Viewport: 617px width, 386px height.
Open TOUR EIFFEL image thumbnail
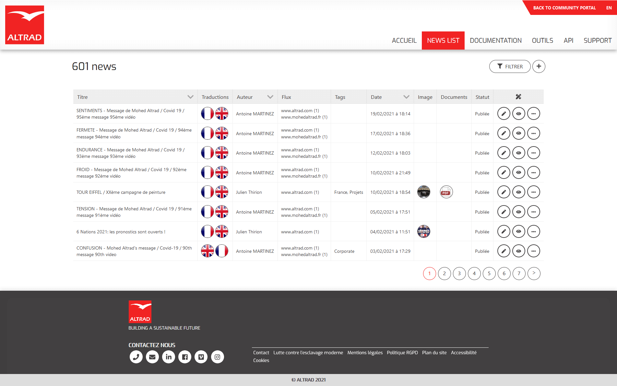[423, 192]
